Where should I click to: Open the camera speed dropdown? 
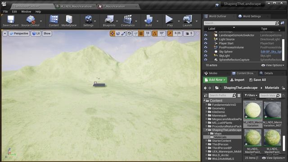(189, 33)
